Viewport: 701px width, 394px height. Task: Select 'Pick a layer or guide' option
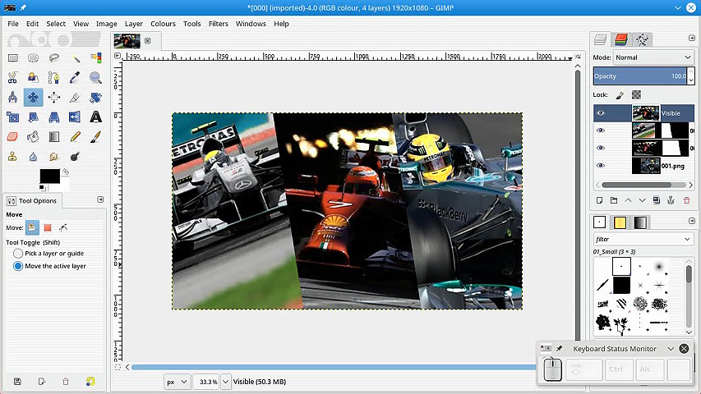(x=18, y=254)
